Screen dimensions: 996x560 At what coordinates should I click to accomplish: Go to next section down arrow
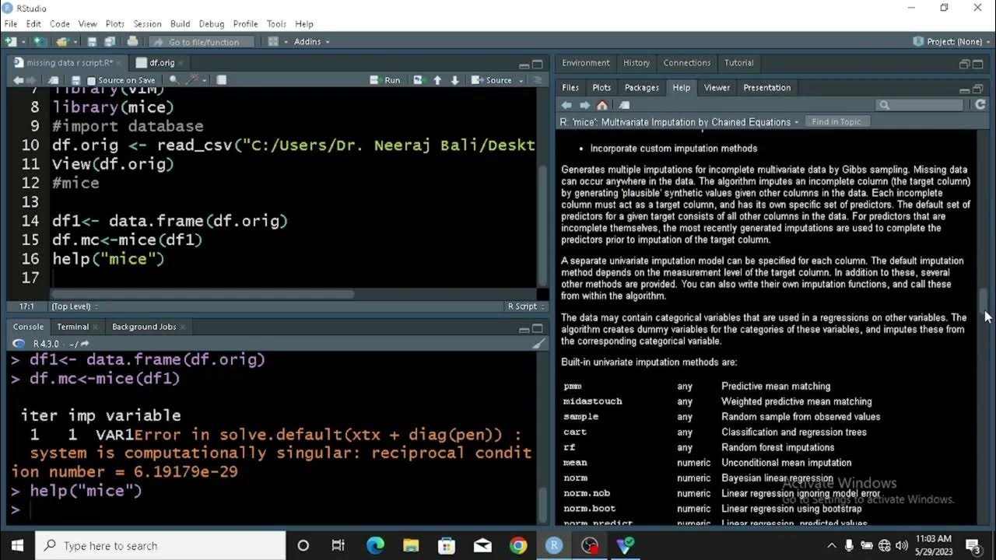(454, 80)
